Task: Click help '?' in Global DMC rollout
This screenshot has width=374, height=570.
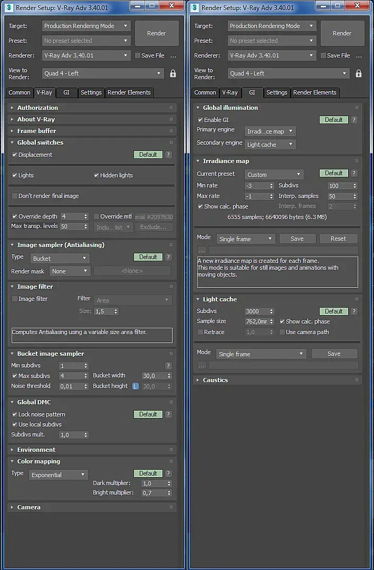Action: [x=168, y=414]
